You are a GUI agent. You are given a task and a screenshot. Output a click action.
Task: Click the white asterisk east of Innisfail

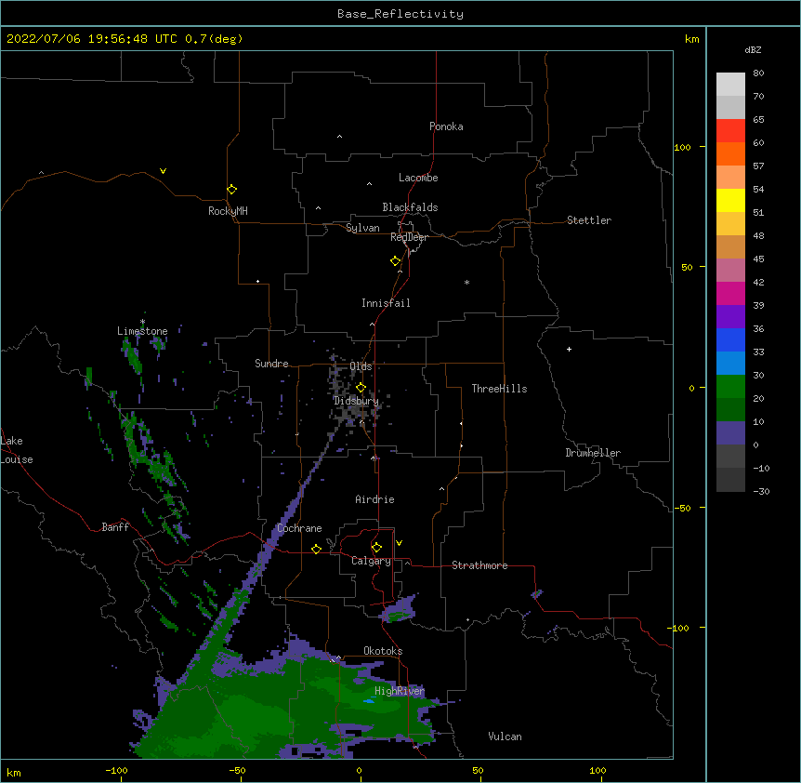coord(466,282)
